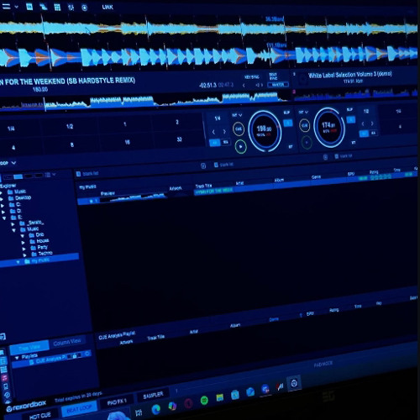Image resolution: width=420 pixels, height=420 pixels.
Task: Select the highlighted my music folder
Action: 39,260
